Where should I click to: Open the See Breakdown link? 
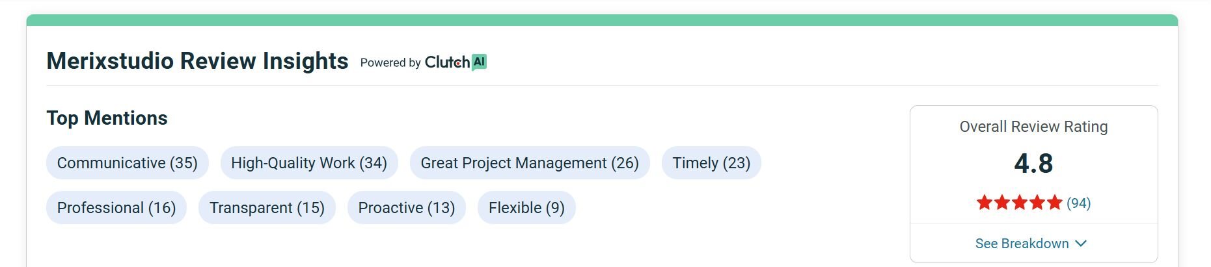(1022, 244)
